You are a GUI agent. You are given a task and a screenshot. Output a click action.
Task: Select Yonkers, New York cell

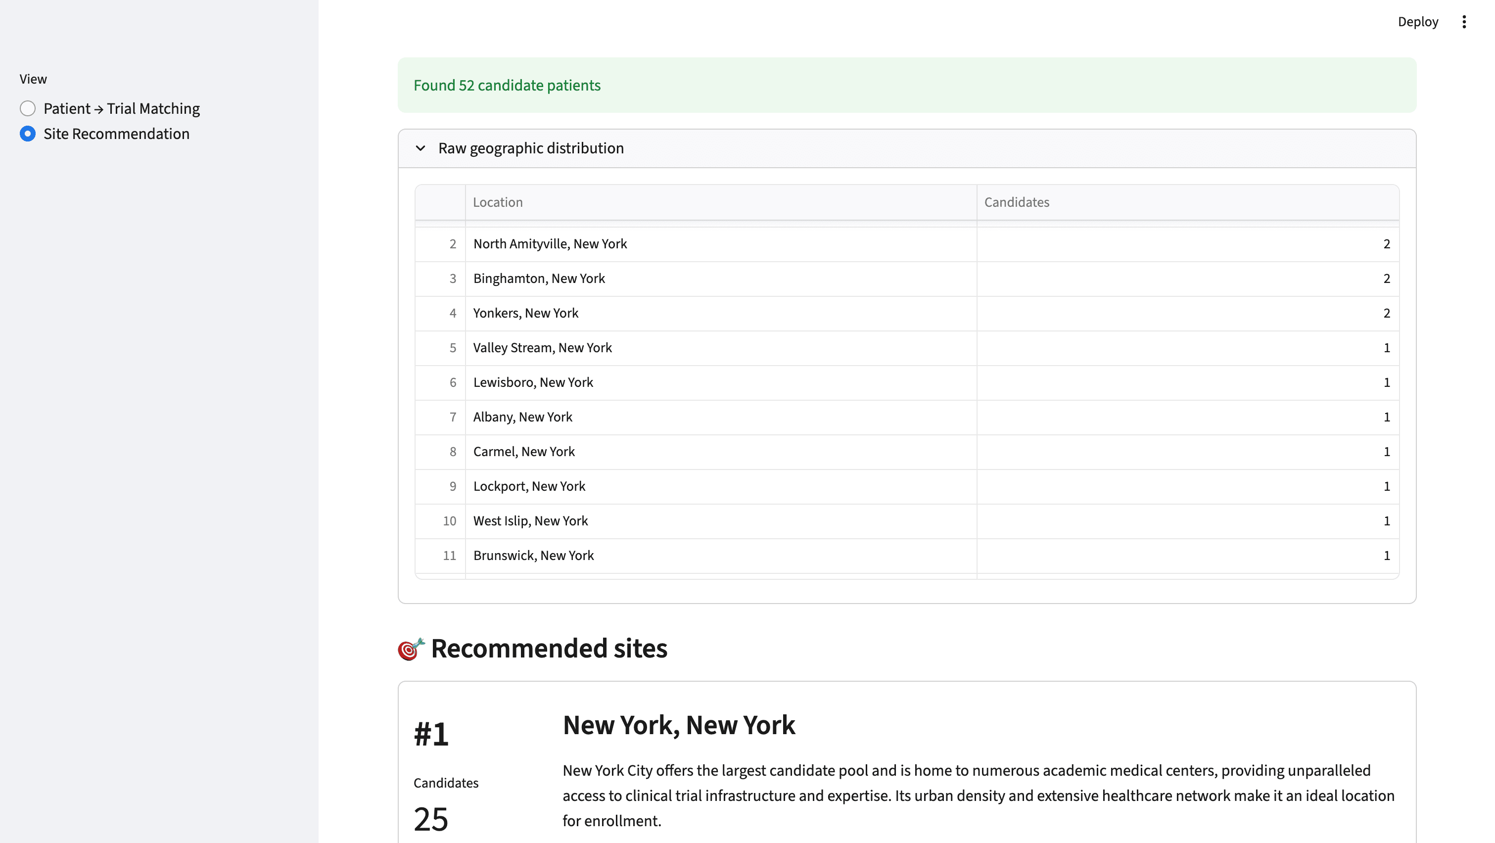tap(721, 314)
